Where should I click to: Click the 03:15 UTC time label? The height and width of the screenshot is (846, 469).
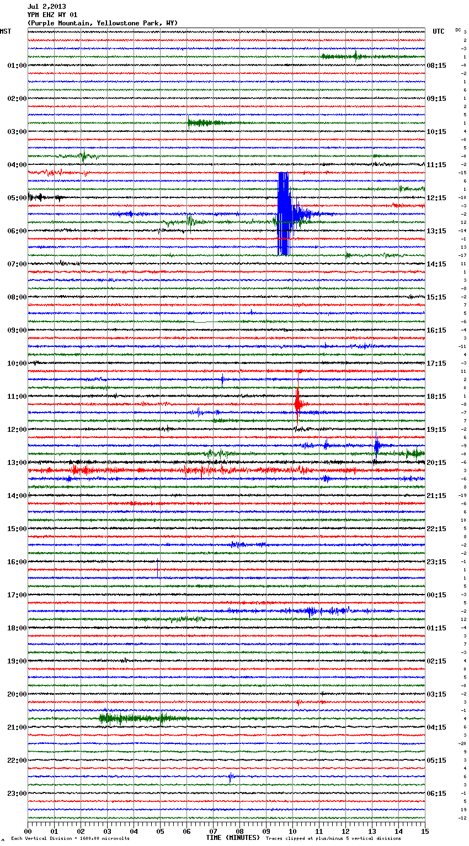click(x=436, y=694)
